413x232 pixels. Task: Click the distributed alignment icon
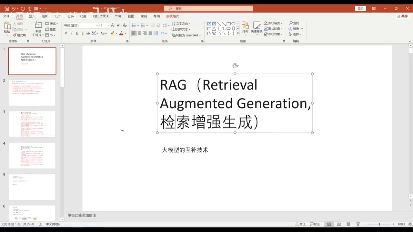pos(156,33)
